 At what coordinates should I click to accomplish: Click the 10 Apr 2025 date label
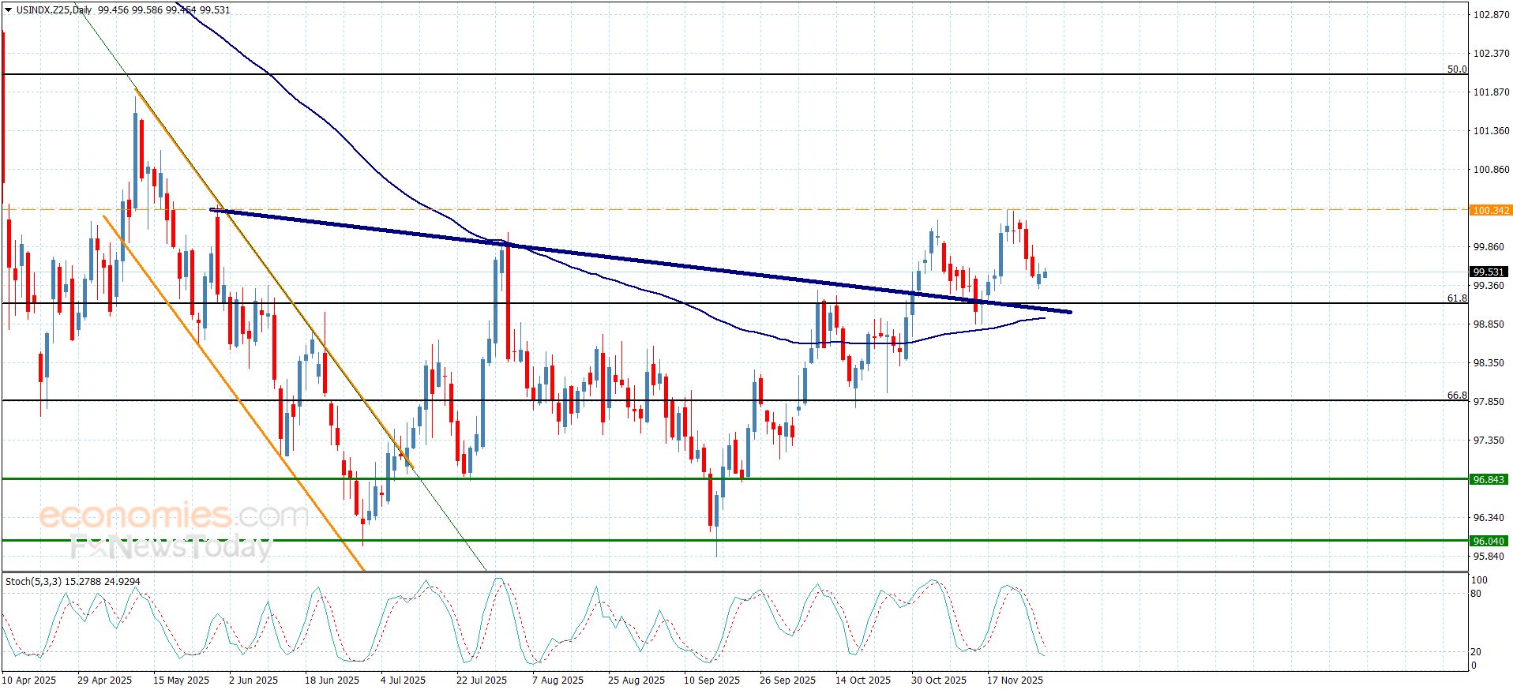click(x=29, y=680)
